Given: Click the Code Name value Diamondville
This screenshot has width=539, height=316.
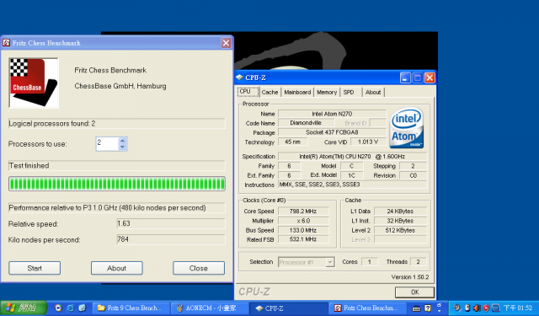Looking at the screenshot, I should pos(306,123).
